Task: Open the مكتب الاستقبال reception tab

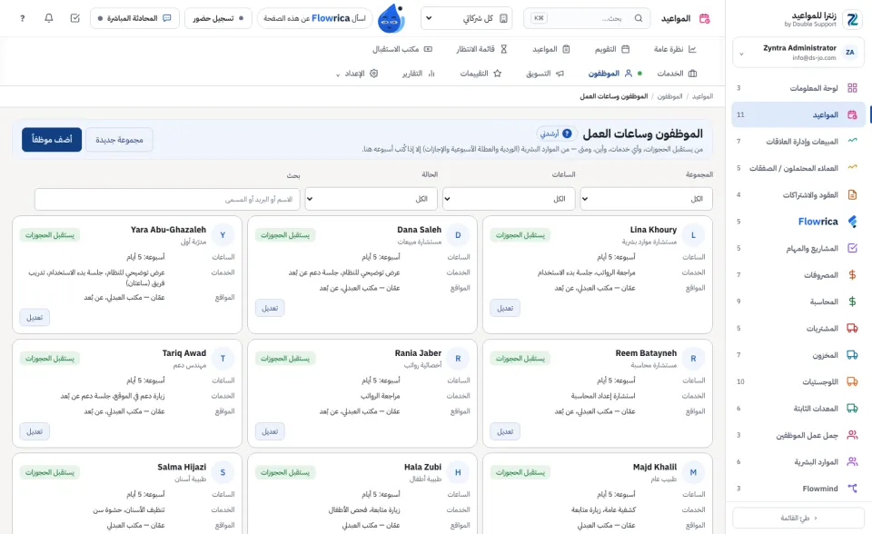Action: coord(402,49)
